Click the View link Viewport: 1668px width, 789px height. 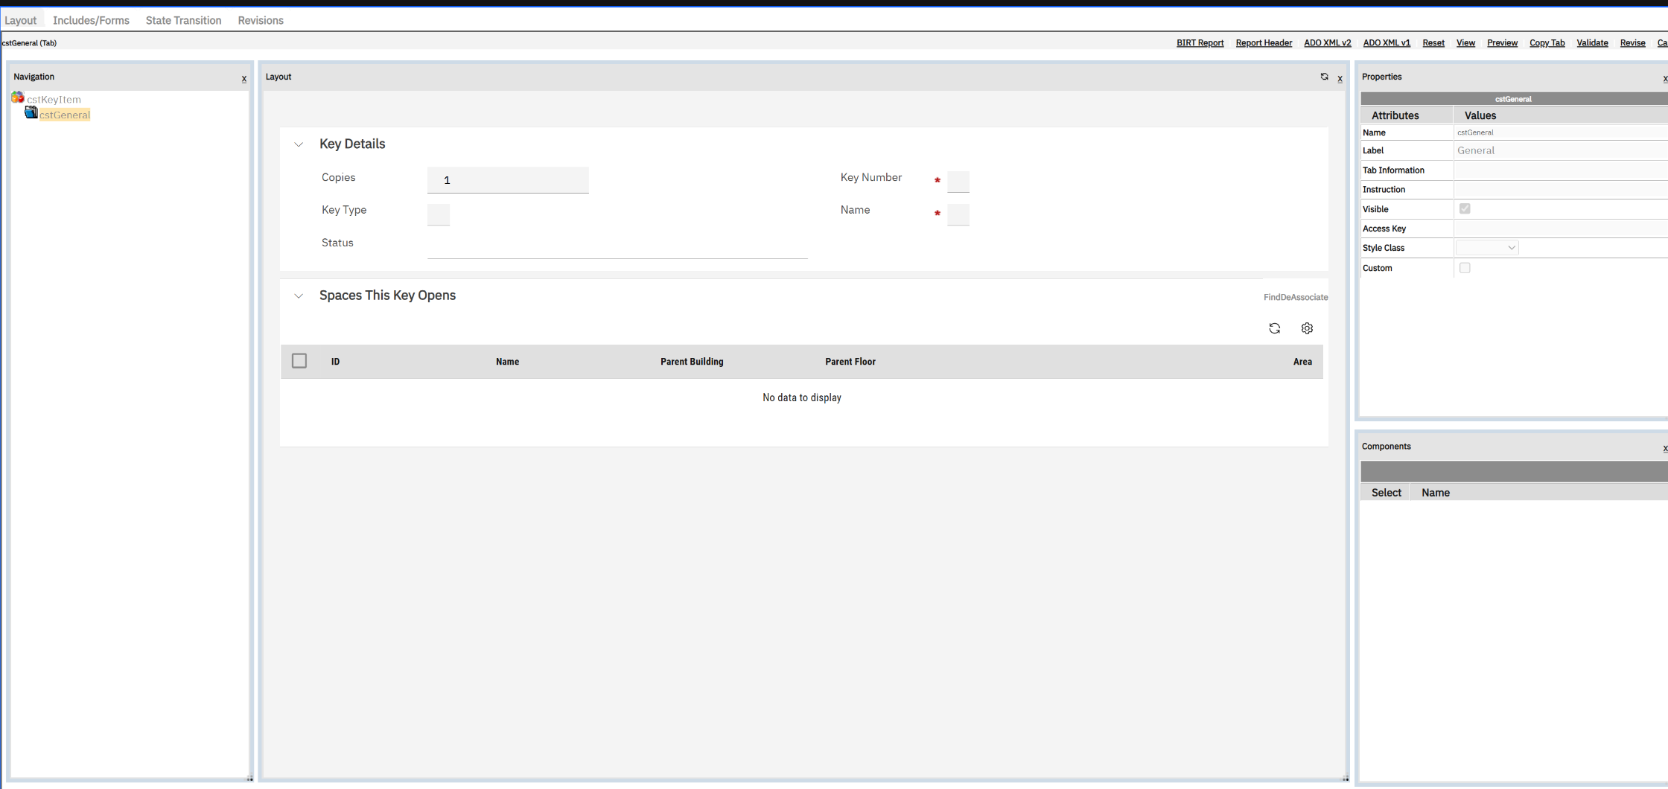(x=1465, y=43)
